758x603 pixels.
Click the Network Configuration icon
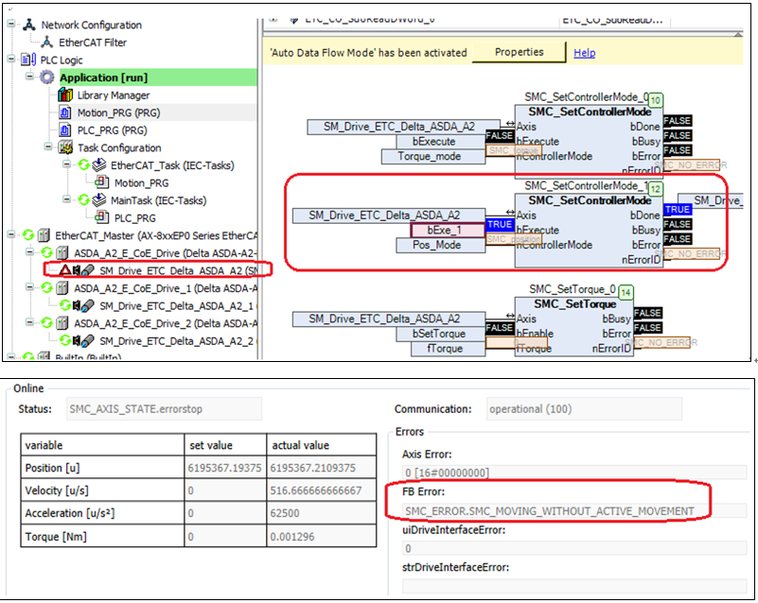click(28, 25)
